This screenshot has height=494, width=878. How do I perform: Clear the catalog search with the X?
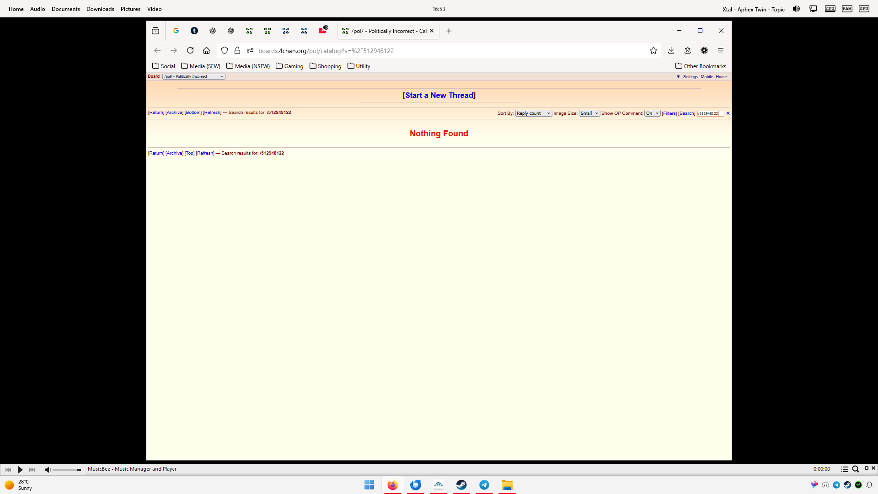[x=728, y=113]
